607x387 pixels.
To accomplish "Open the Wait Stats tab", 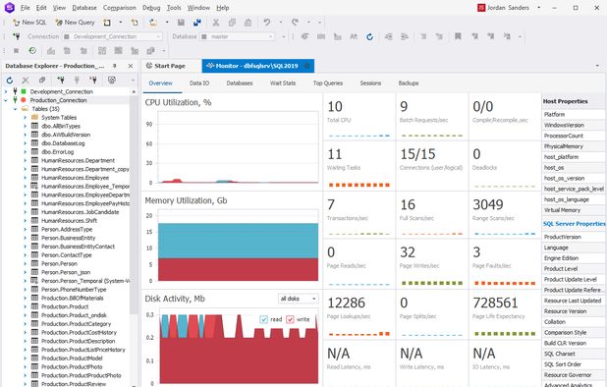I will [x=283, y=83].
